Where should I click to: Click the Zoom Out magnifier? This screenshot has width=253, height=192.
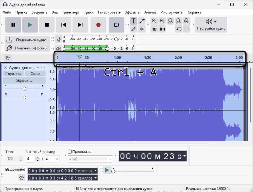click(162, 21)
